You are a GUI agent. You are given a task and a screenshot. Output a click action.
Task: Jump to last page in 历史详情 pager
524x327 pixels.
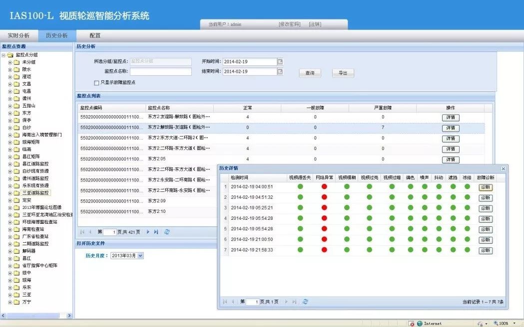(x=294, y=302)
